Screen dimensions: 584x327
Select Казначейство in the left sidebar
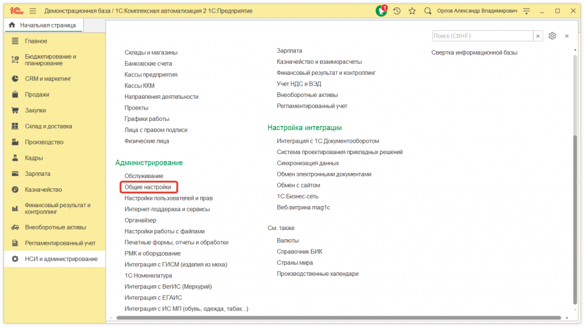[43, 189]
